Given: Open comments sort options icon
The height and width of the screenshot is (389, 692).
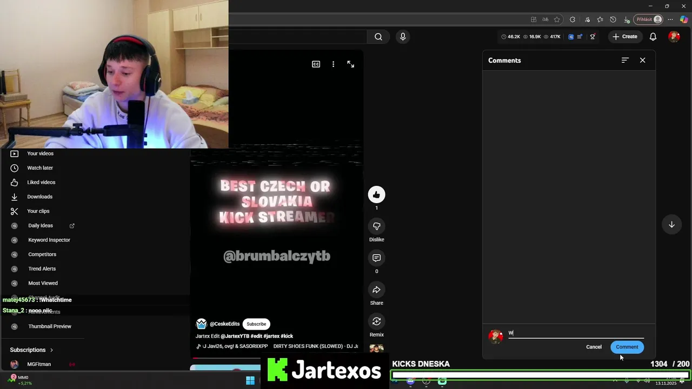Looking at the screenshot, I should 625,60.
